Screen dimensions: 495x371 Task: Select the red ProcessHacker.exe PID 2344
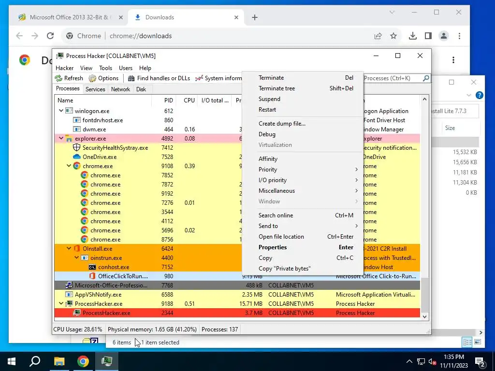[237, 313]
